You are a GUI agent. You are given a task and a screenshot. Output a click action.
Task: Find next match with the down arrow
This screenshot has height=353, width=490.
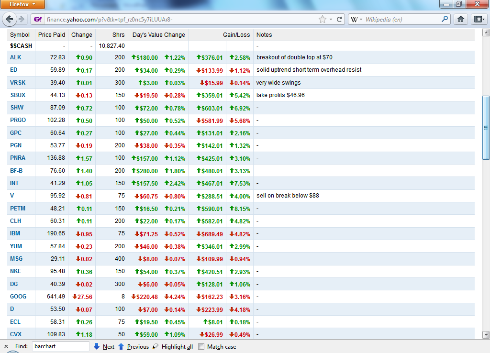click(104, 346)
